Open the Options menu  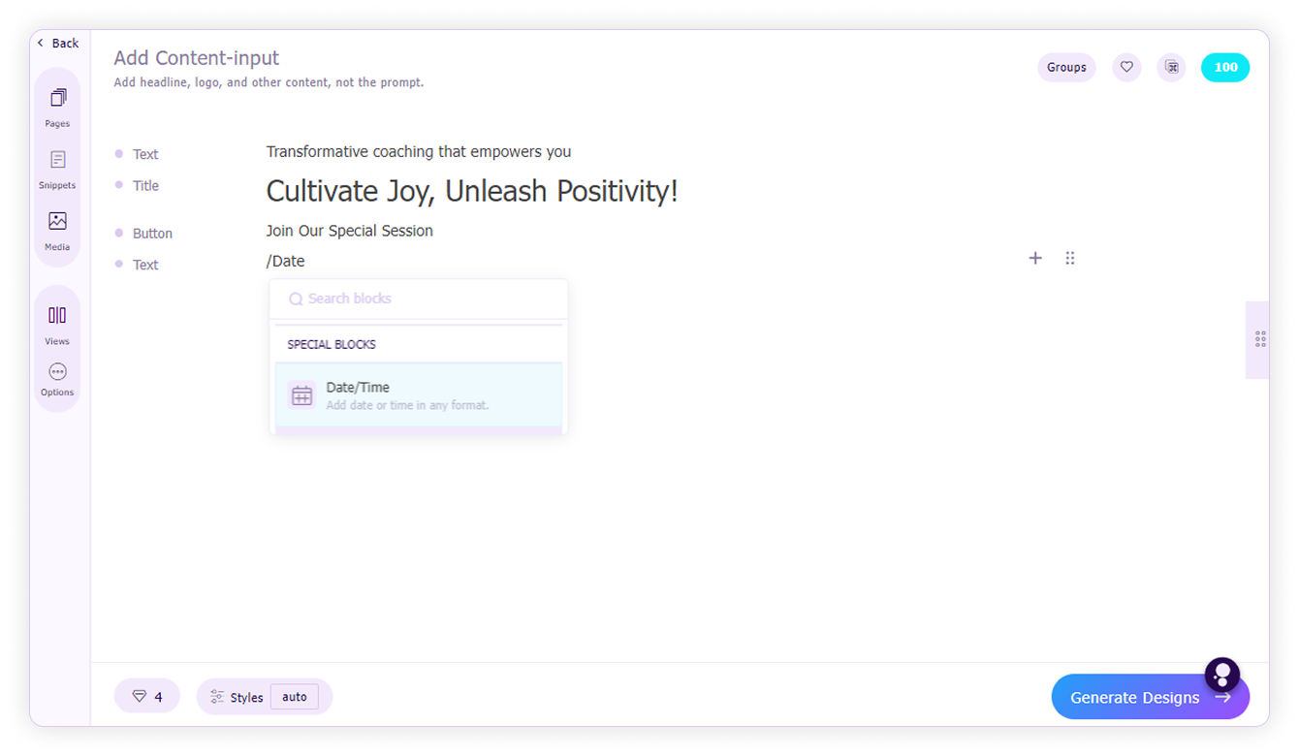[x=57, y=379]
